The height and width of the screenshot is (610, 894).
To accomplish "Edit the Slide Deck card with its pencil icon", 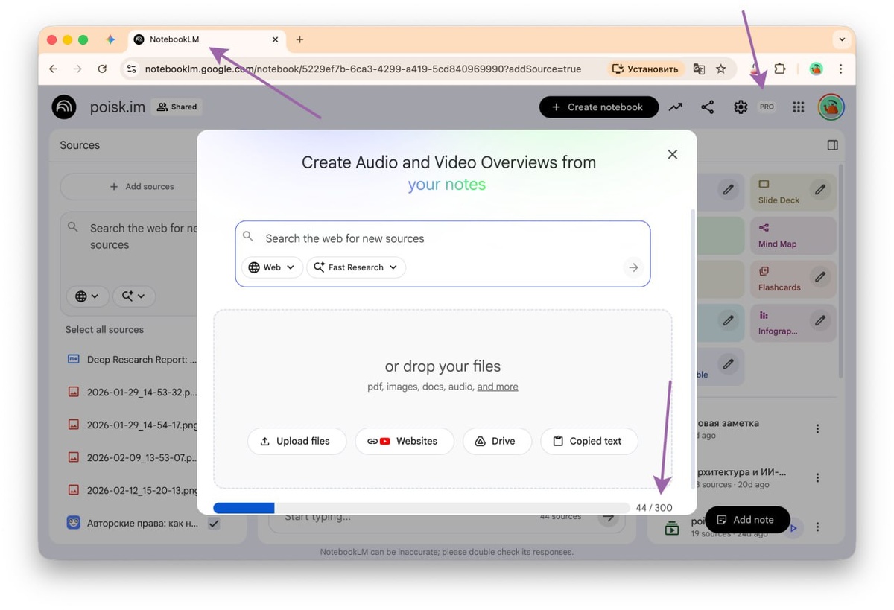I will pyautogui.click(x=819, y=190).
